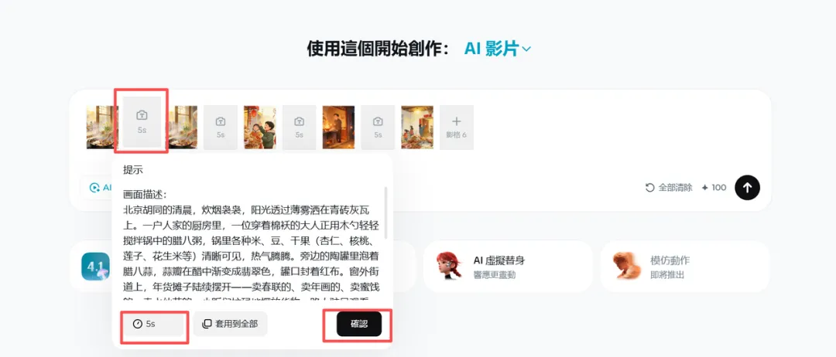Click the black upload arrow button

tap(747, 187)
